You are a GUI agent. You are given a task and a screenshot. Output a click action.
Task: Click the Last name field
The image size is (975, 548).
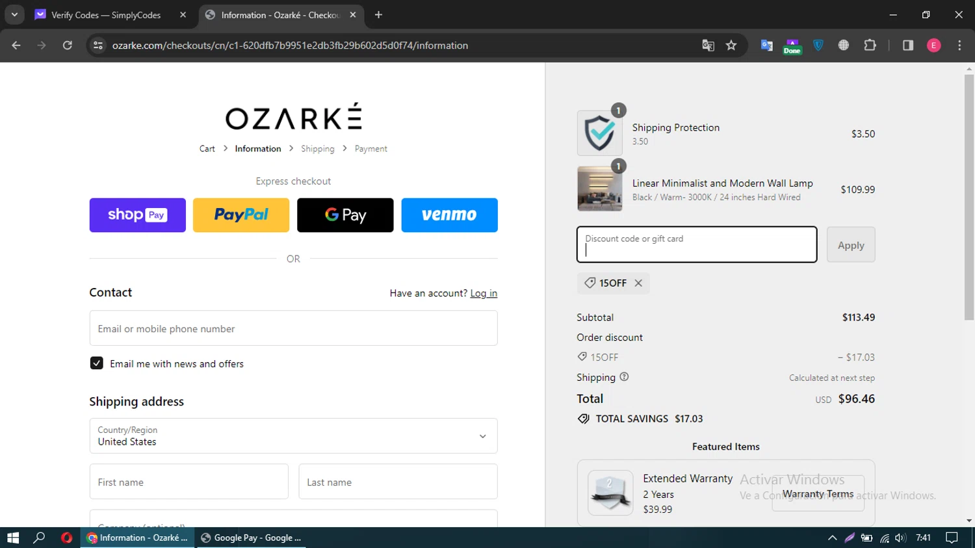398,482
